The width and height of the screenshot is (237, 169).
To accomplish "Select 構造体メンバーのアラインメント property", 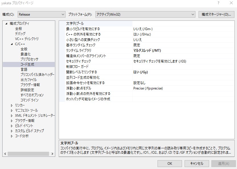I will pos(86,56).
